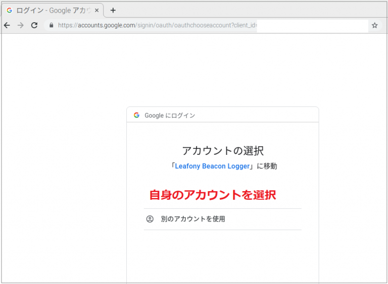
Task: Close the ログイン - Google tab
Action: [x=97, y=11]
